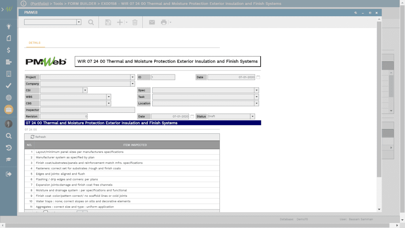Expand the Project dropdown
The width and height of the screenshot is (405, 228).
[x=132, y=77]
